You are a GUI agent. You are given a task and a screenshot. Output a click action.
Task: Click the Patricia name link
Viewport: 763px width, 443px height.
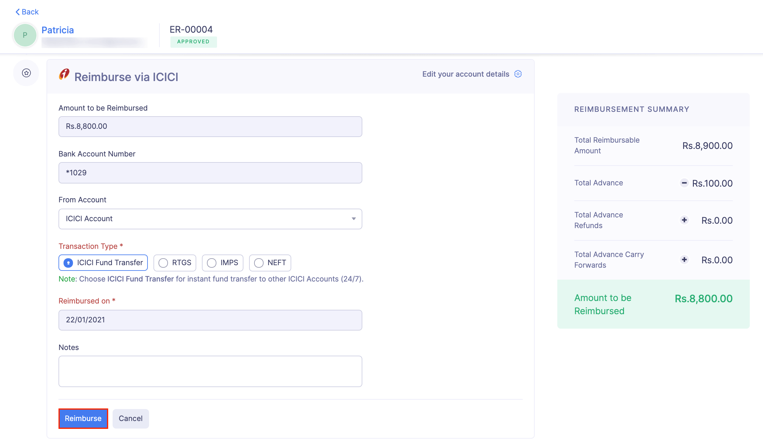pyautogui.click(x=58, y=30)
